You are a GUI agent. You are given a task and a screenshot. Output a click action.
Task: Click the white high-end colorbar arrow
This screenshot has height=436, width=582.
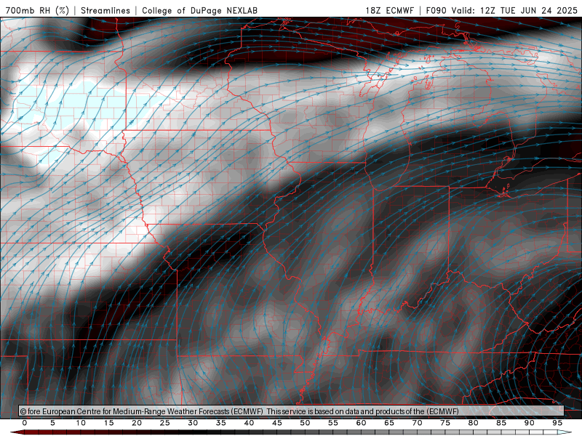point(565,432)
